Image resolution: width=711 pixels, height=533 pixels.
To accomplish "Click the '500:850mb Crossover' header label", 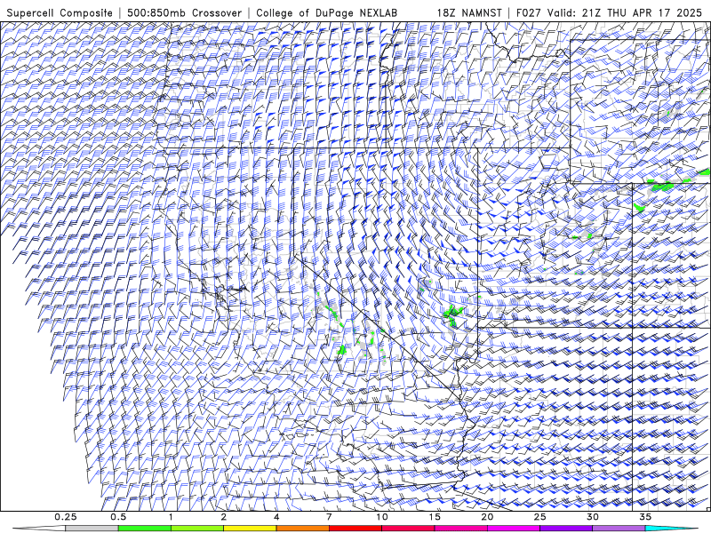I will (x=185, y=13).
